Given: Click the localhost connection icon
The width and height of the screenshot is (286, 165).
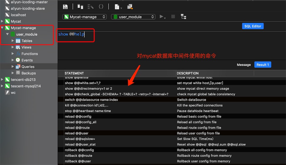Looking at the screenshot, I should pyautogui.click(x=7, y=15).
